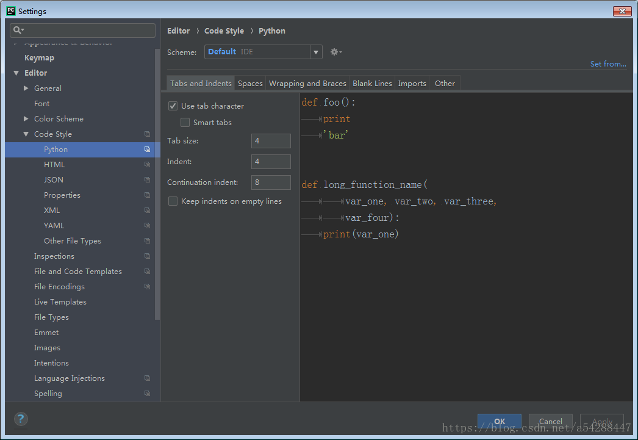Switch to the Imports tab
Viewport: 638px width, 440px height.
412,84
